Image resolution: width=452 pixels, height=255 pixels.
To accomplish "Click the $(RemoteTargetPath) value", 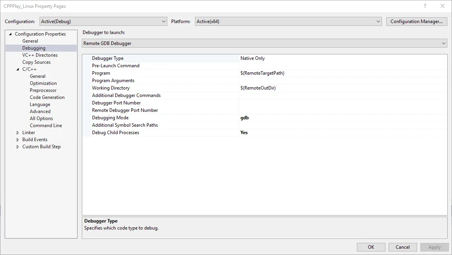I will [262, 73].
